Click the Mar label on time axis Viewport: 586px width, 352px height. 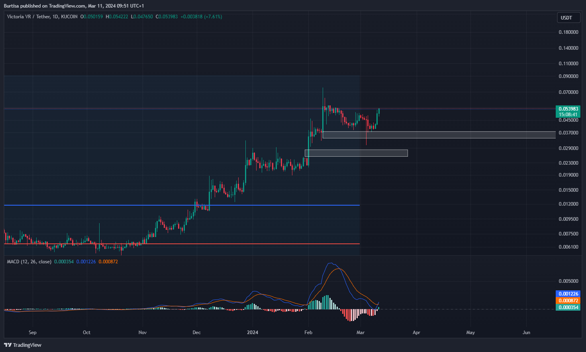(361, 333)
